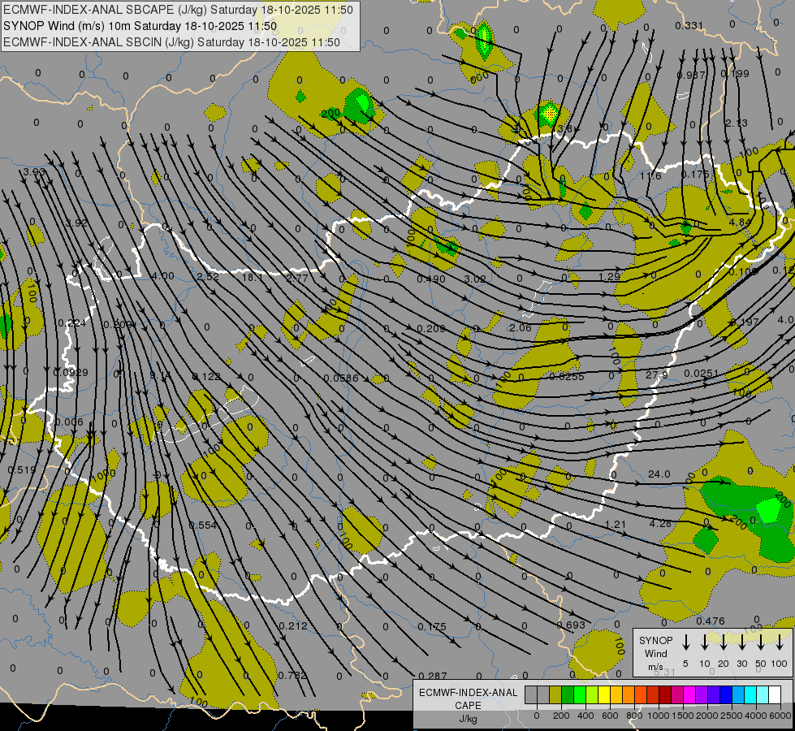The width and height of the screenshot is (795, 731).
Task: Click the 1000 tick on CAPE scale
Action: click(x=659, y=716)
